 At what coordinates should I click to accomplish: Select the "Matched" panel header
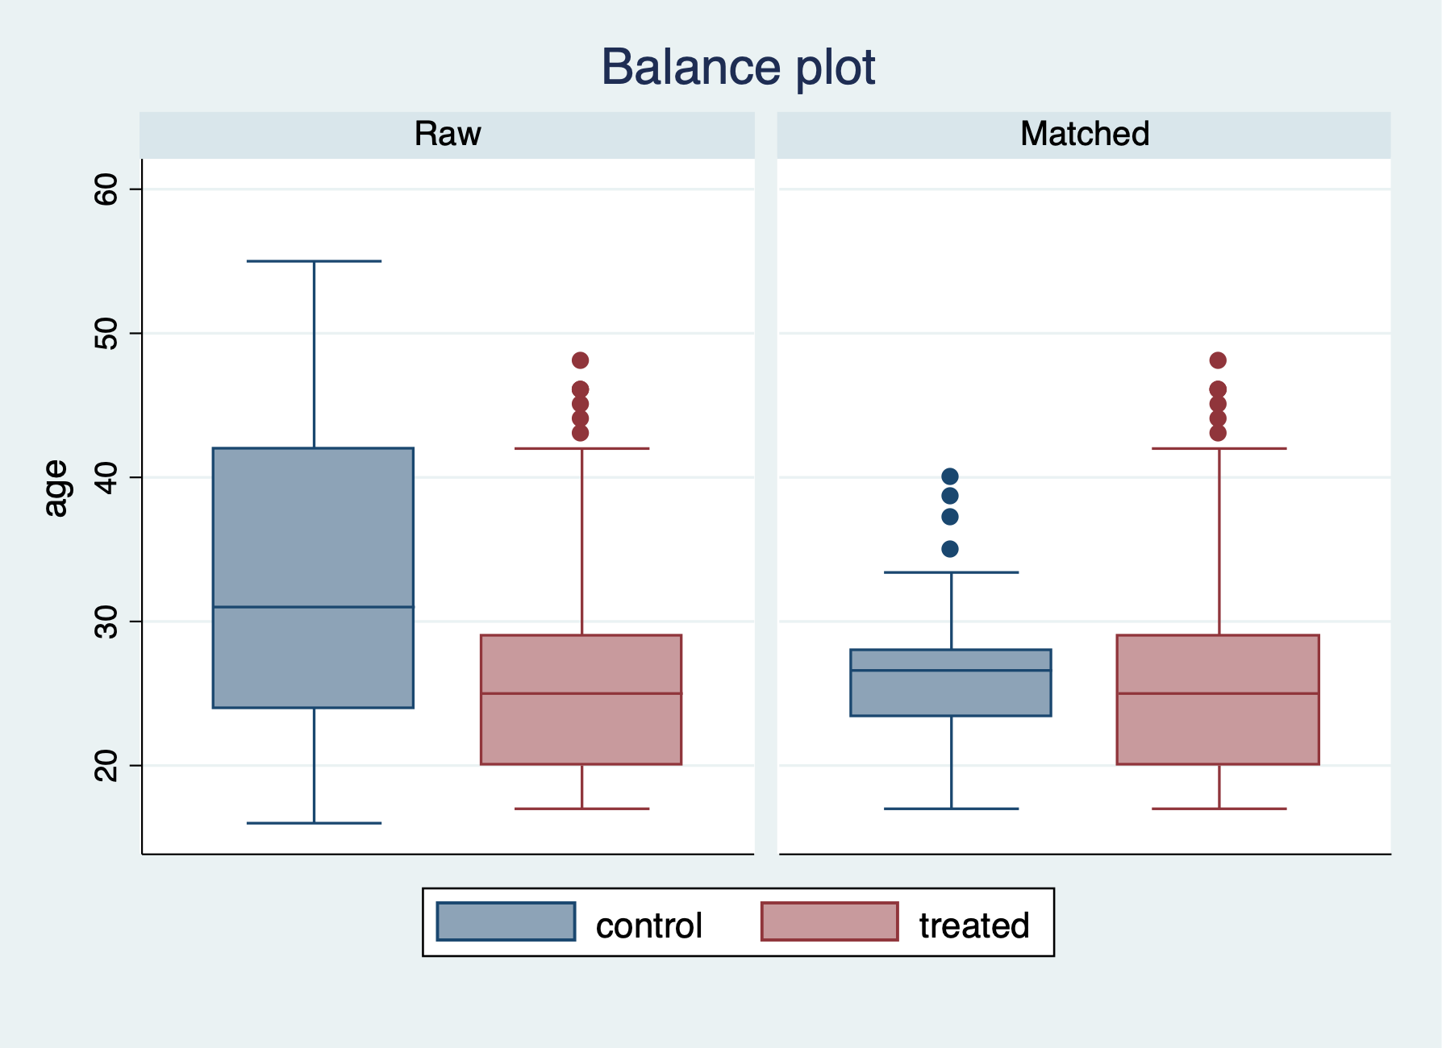tap(1084, 134)
